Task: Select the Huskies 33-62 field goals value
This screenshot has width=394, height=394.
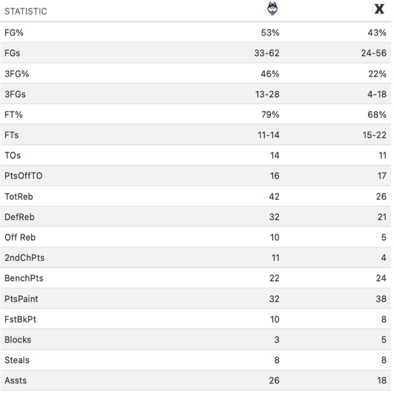Action: (266, 53)
